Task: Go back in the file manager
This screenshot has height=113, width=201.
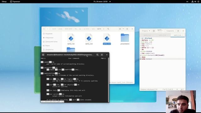Action: click(44, 29)
